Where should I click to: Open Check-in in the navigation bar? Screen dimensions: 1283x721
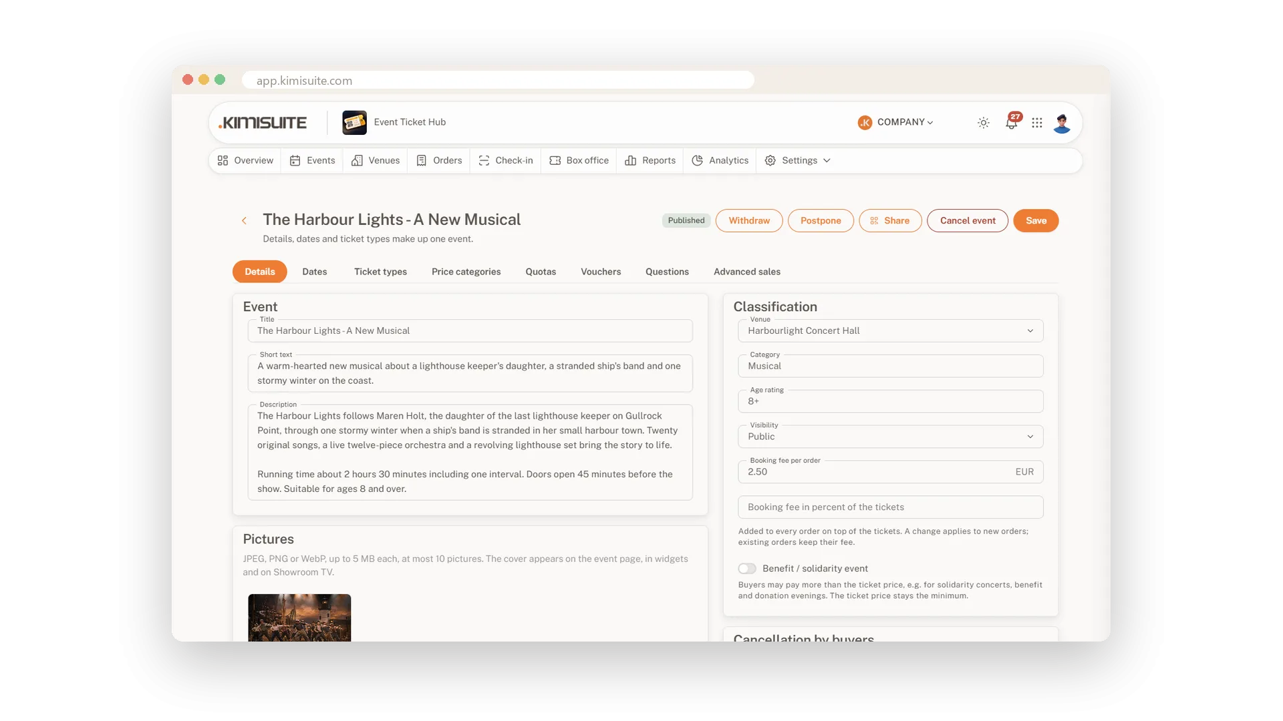pos(506,161)
